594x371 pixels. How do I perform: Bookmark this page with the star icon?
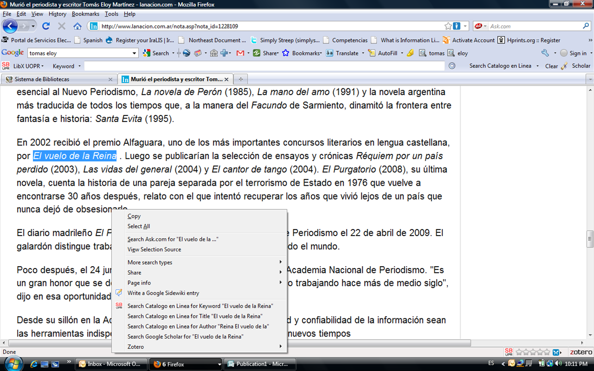coord(448,26)
